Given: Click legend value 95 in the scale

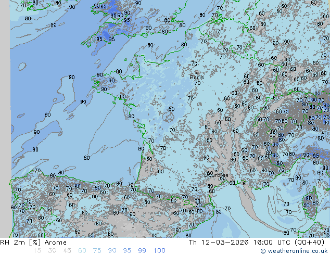Looking at the screenshot, I should [127, 251].
